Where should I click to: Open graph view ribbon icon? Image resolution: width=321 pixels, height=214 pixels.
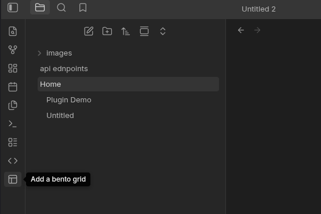tap(13, 50)
